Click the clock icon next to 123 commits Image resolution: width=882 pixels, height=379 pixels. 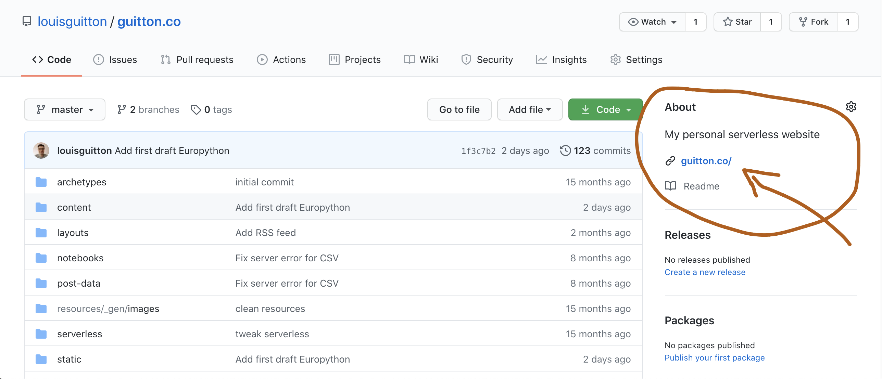coord(566,151)
